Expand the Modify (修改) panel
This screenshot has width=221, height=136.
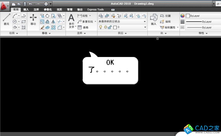tap(46, 33)
